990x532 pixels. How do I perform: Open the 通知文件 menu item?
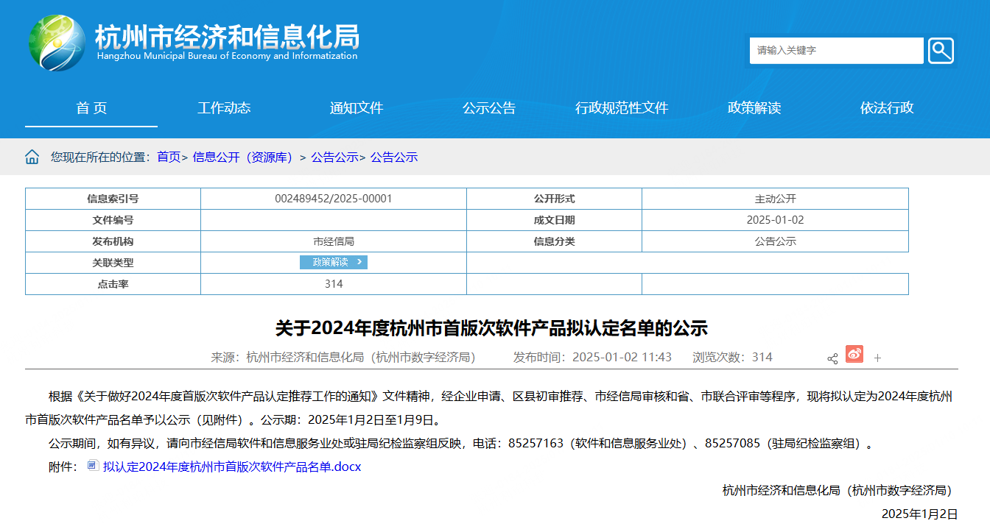(357, 108)
